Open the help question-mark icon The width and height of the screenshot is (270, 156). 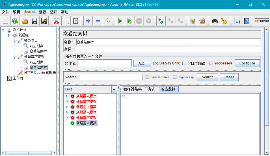tap(247, 21)
